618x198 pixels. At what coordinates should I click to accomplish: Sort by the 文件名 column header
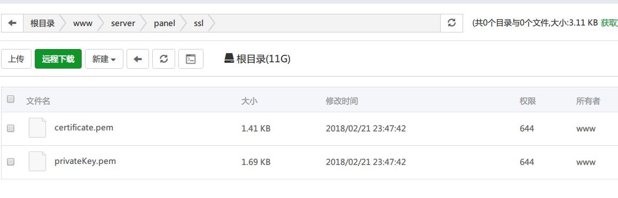pyautogui.click(x=38, y=101)
